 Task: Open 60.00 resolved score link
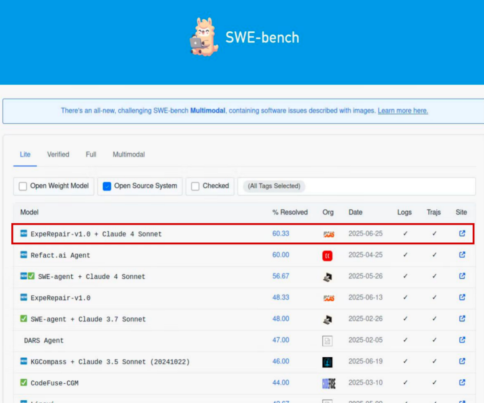[281, 255]
